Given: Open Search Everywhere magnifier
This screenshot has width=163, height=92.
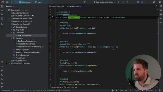Looking at the screenshot, I should pyautogui.click(x=138, y=2).
